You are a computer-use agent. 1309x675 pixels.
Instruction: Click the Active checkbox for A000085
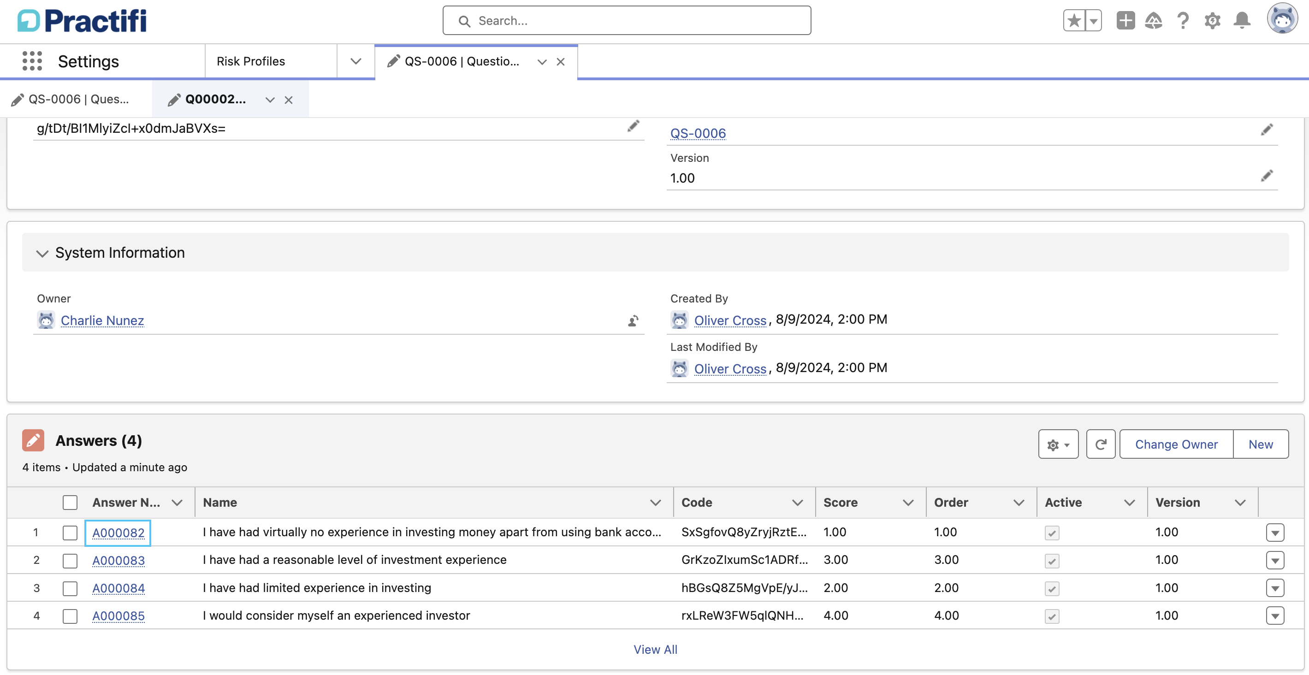click(1051, 616)
